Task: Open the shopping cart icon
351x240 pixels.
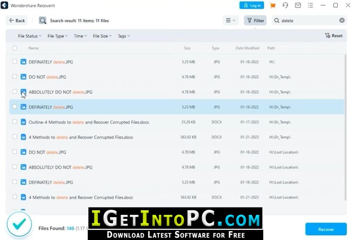Action: pyautogui.click(x=272, y=5)
